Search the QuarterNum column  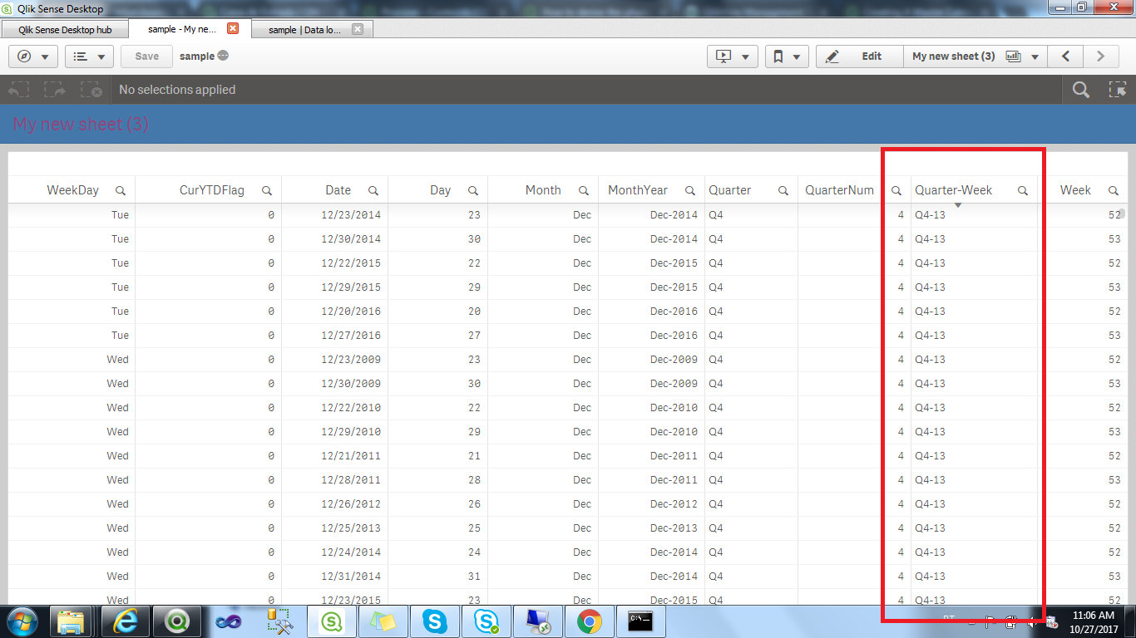pyautogui.click(x=896, y=190)
